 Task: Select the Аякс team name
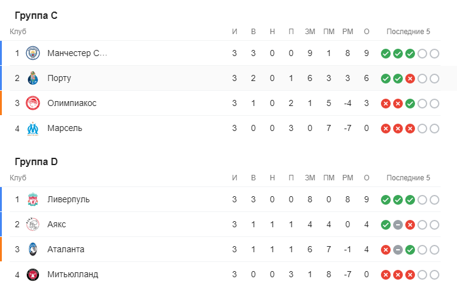[57, 225]
